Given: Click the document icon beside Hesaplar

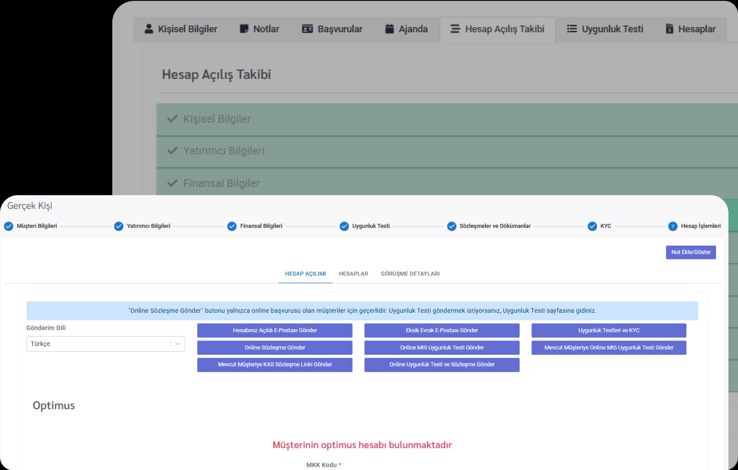Looking at the screenshot, I should point(669,29).
